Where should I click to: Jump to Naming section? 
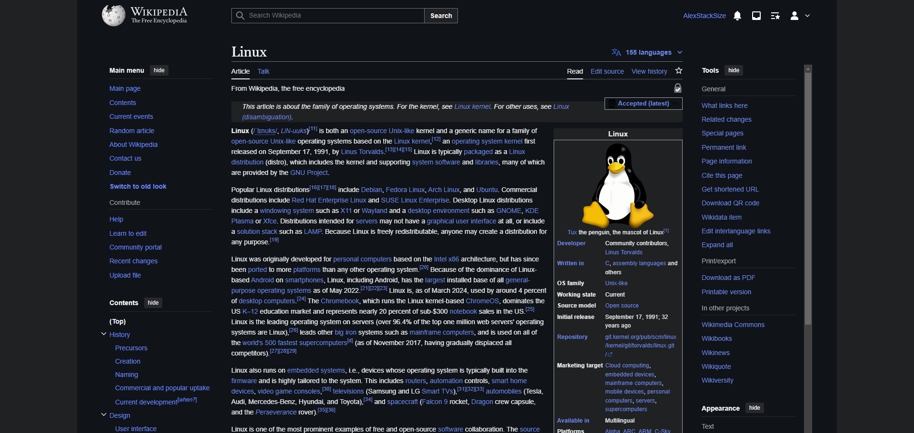click(x=127, y=375)
